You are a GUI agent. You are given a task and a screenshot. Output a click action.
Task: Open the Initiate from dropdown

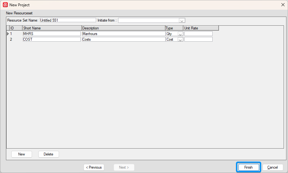pos(182,20)
